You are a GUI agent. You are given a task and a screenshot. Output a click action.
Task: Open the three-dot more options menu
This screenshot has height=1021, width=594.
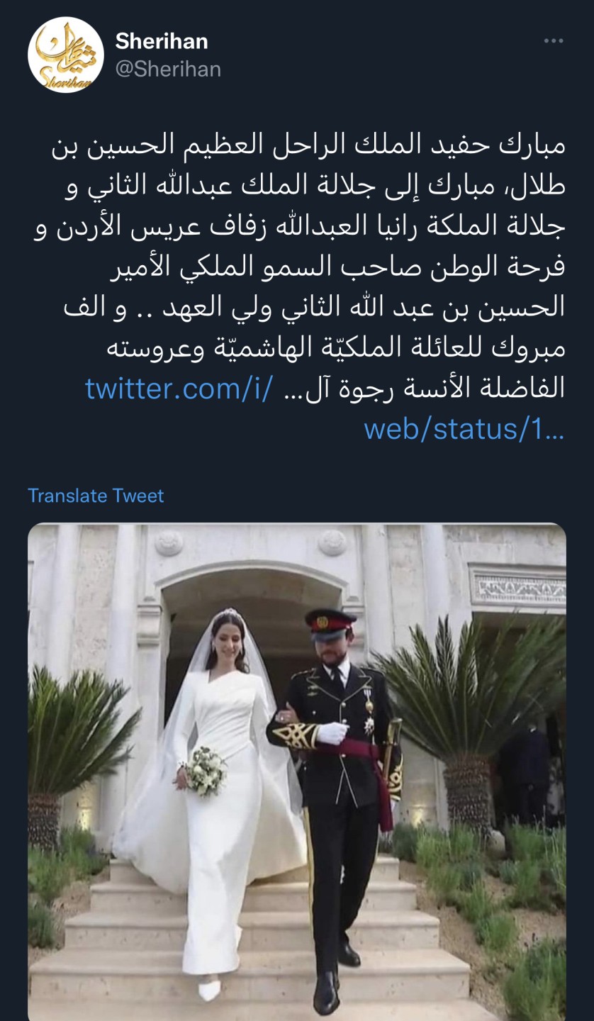click(x=553, y=41)
